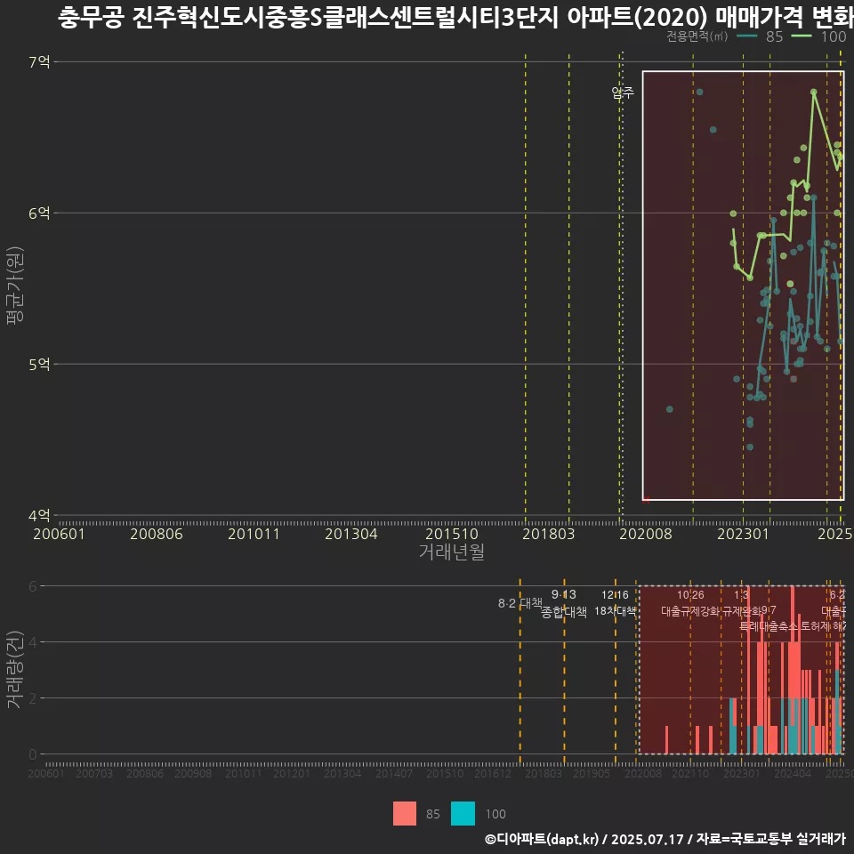
Task: Click the 202008 price chart x-axis label
Action: (x=646, y=535)
